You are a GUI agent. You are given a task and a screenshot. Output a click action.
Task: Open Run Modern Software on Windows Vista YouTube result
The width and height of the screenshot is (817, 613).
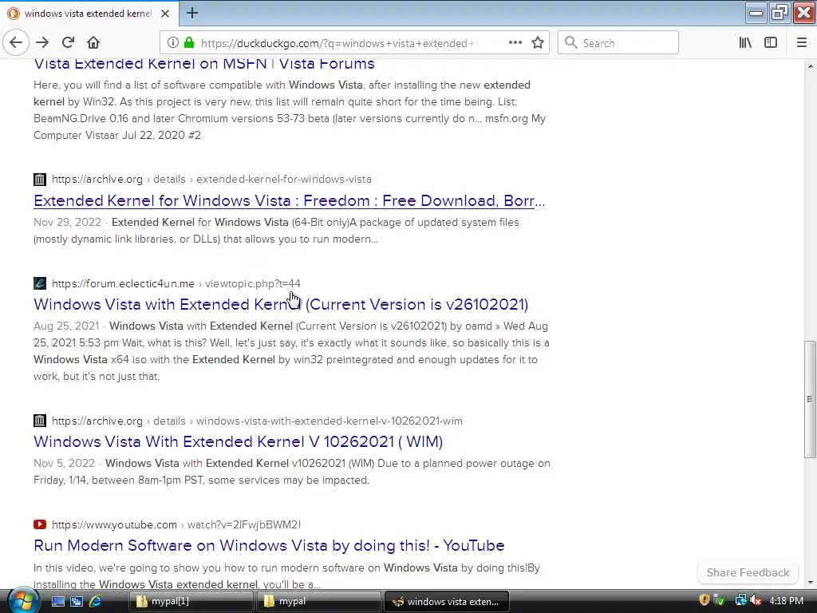269,545
